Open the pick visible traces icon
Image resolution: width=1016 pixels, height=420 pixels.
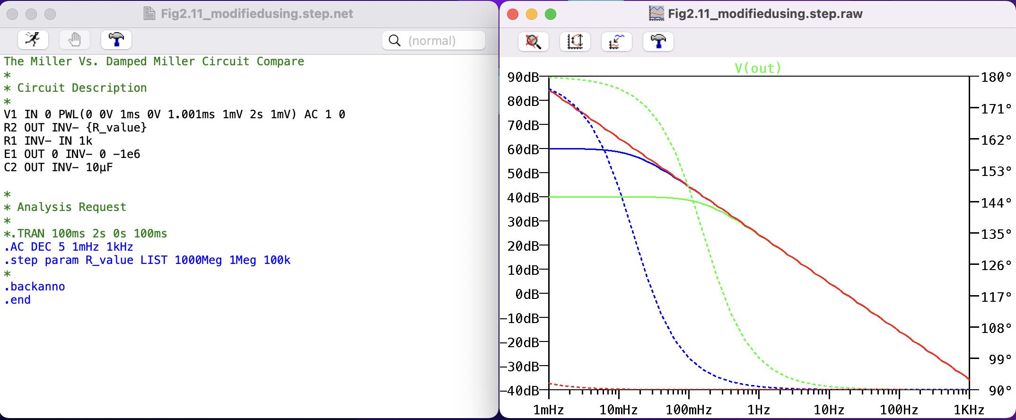tap(617, 42)
